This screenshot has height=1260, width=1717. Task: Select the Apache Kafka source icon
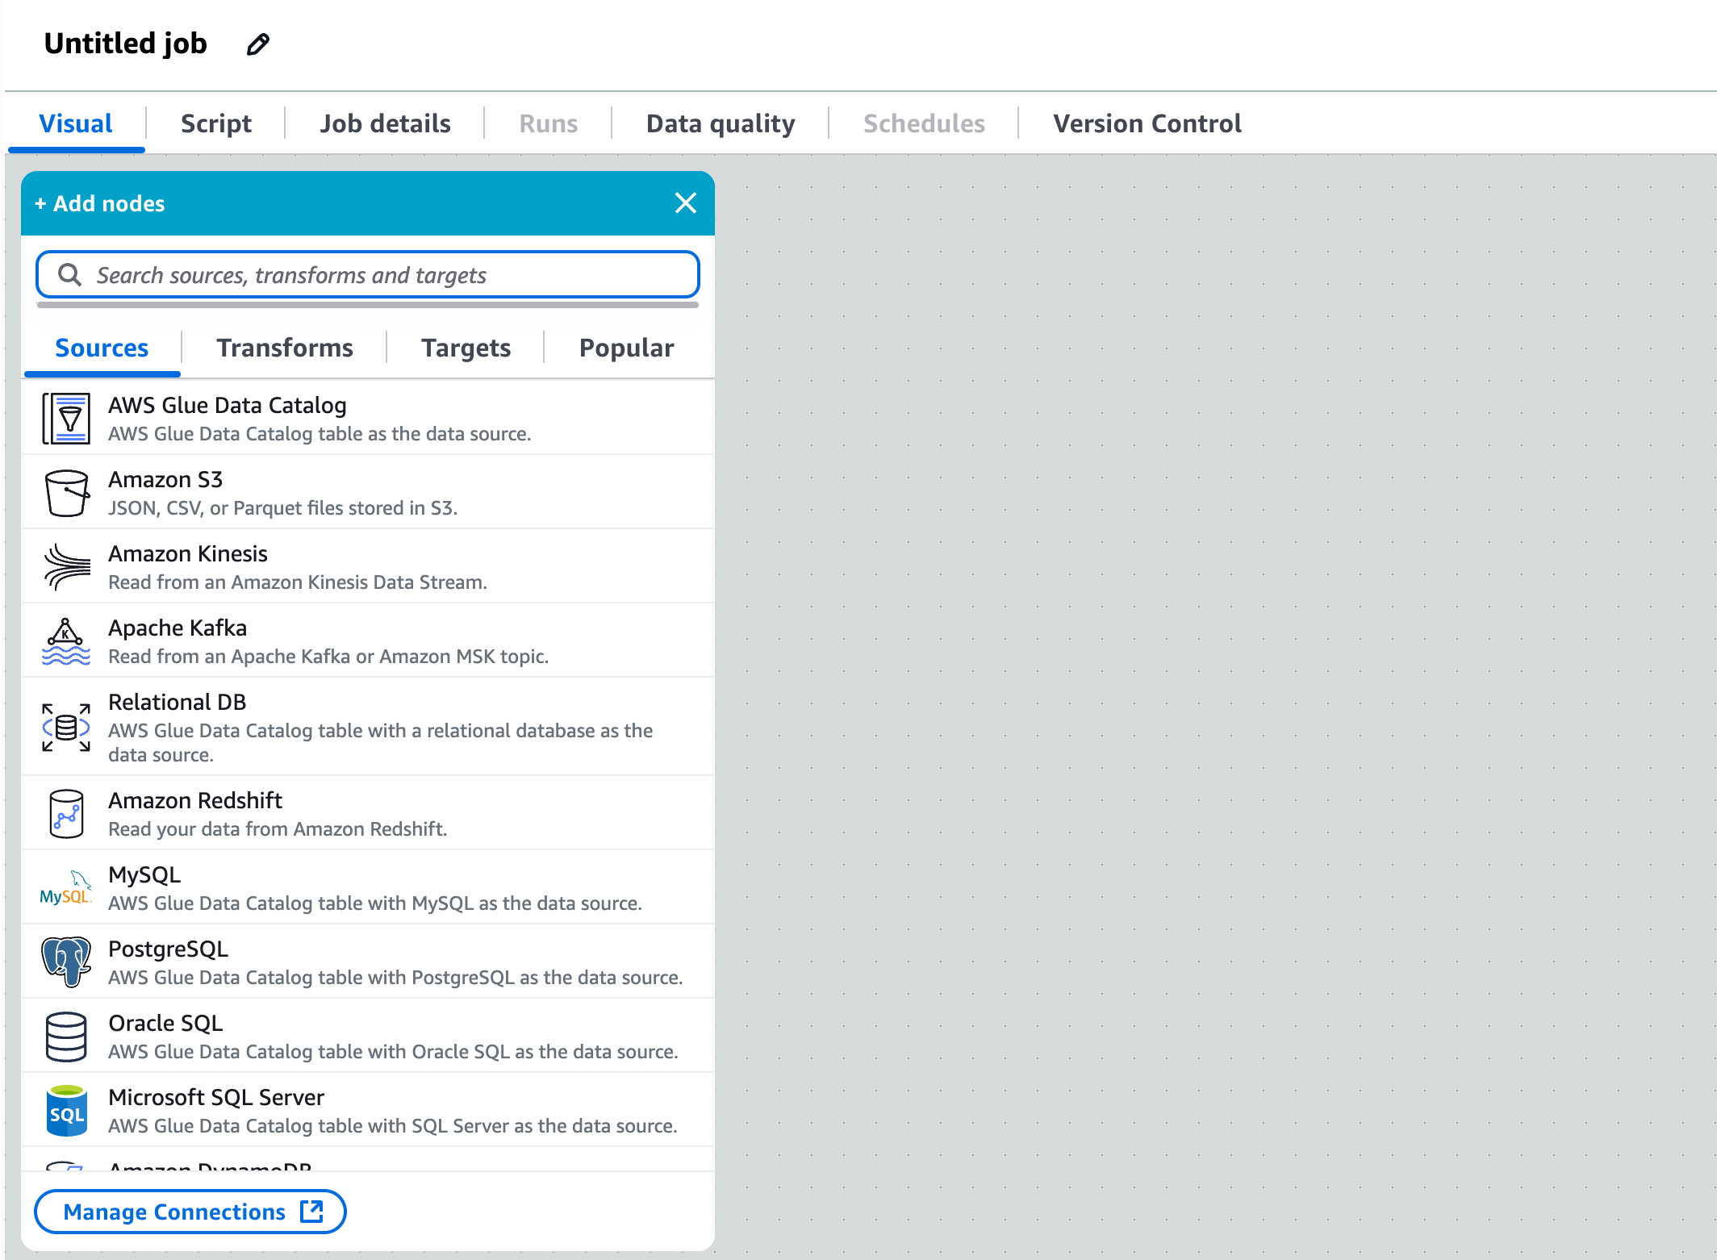tap(66, 641)
